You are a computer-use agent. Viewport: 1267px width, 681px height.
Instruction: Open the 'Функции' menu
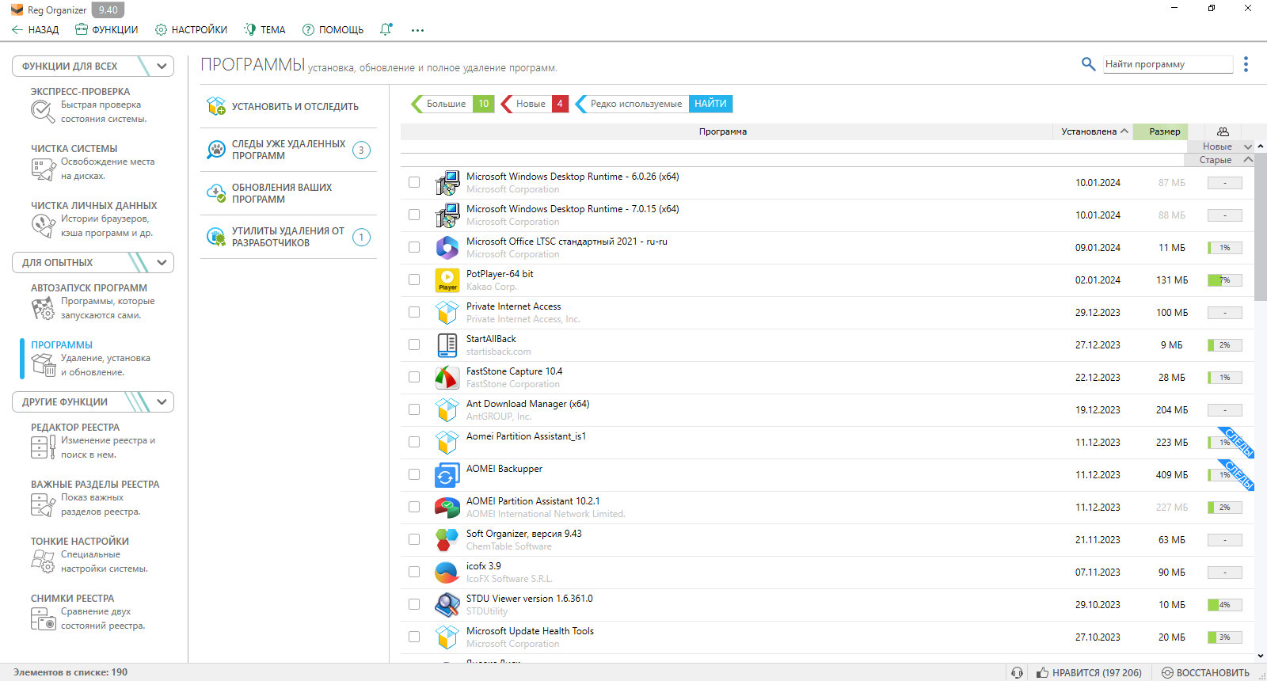click(x=107, y=30)
